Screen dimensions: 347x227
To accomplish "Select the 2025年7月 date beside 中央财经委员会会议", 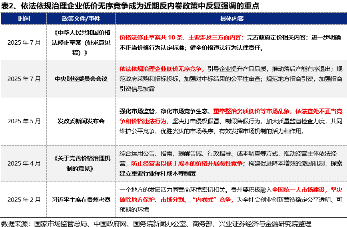I will click(x=24, y=79).
